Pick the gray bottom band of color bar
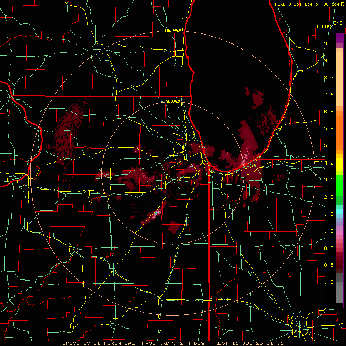 (339, 294)
